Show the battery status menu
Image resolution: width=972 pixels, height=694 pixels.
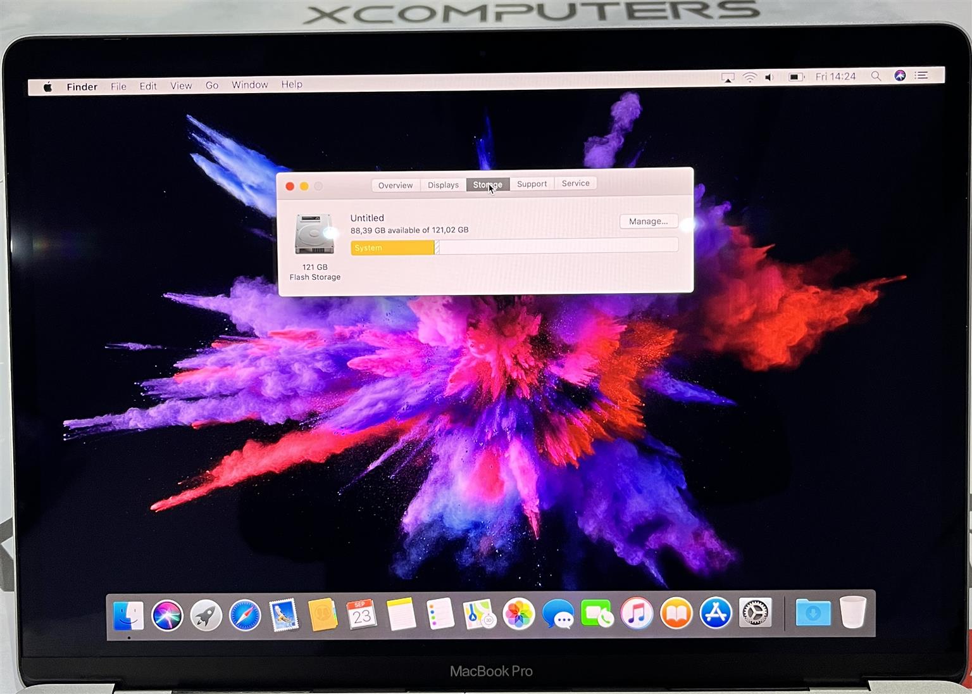click(x=795, y=77)
